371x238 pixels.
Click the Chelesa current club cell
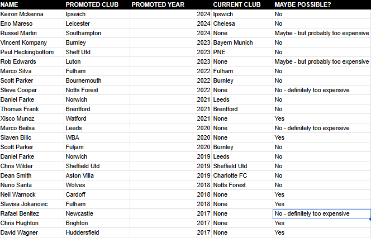(242, 23)
